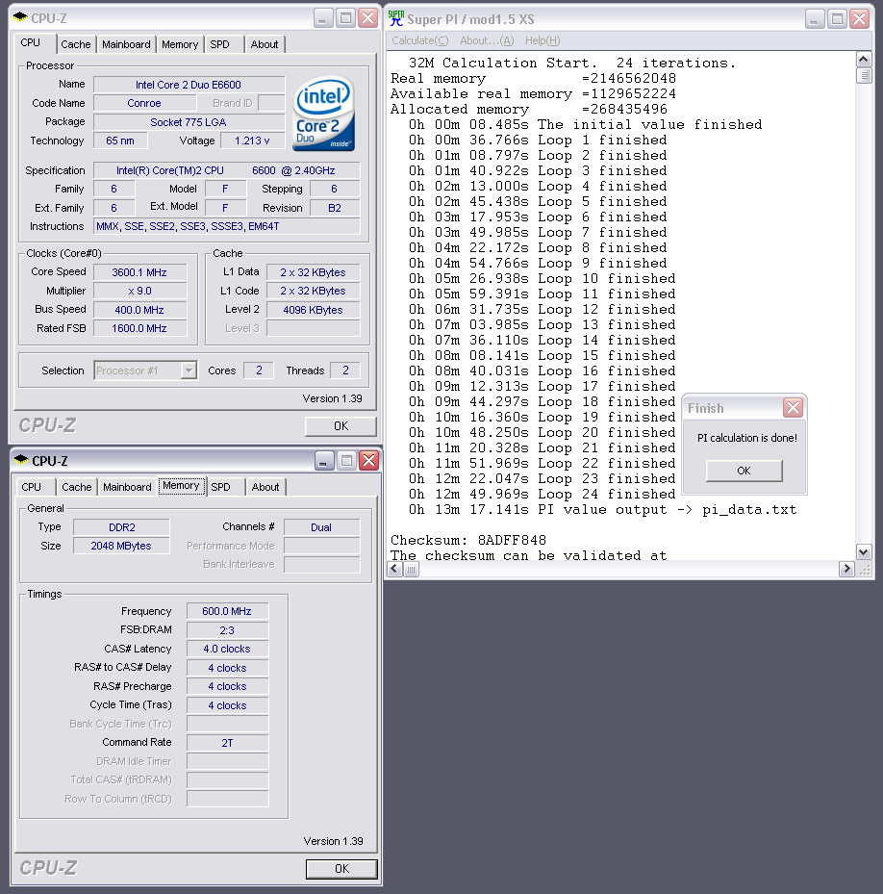This screenshot has width=883, height=894.
Task: Click OK in the bottom CPU-Z Memory window
Action: tap(342, 868)
